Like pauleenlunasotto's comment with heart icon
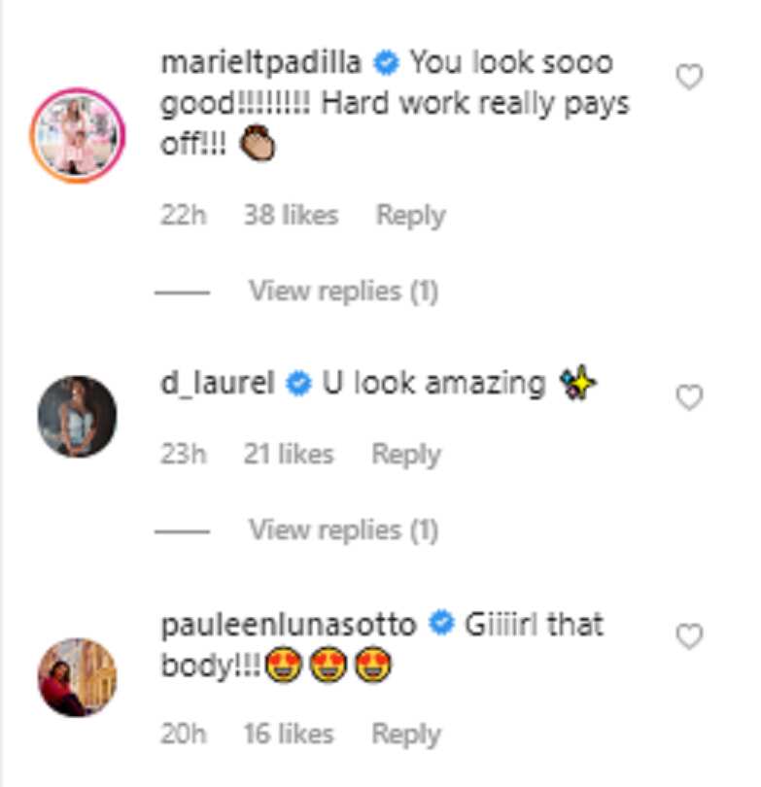This screenshot has width=761, height=787. pyautogui.click(x=689, y=636)
